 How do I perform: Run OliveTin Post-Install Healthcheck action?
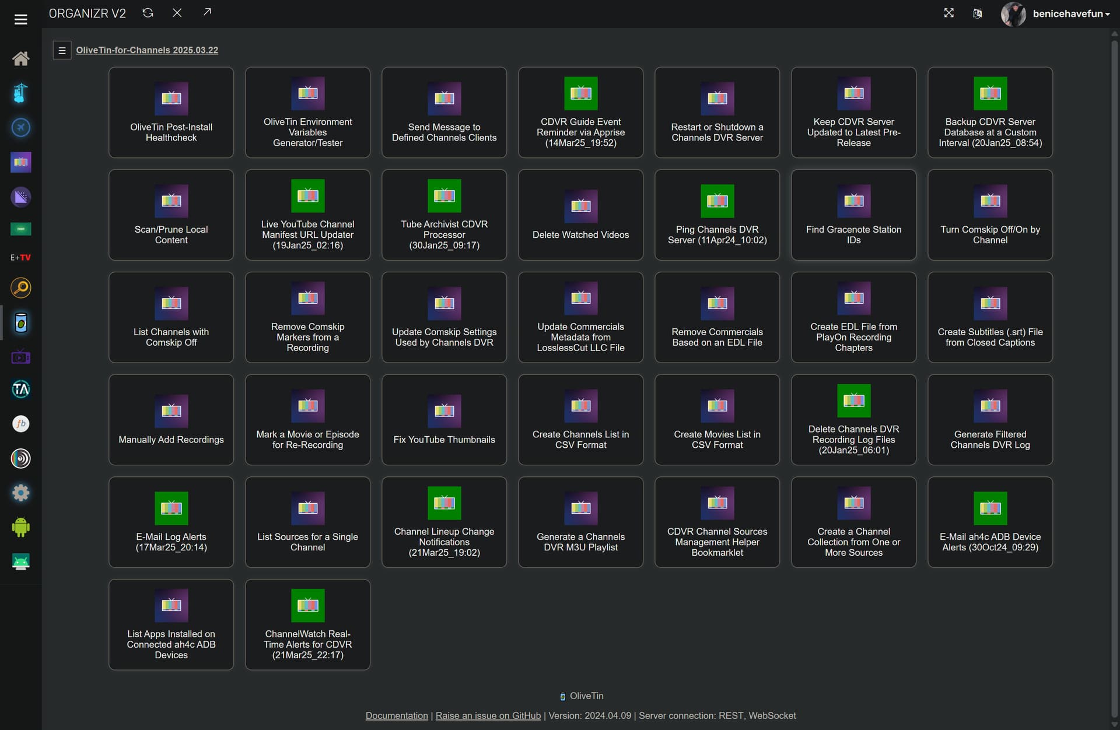tap(171, 113)
